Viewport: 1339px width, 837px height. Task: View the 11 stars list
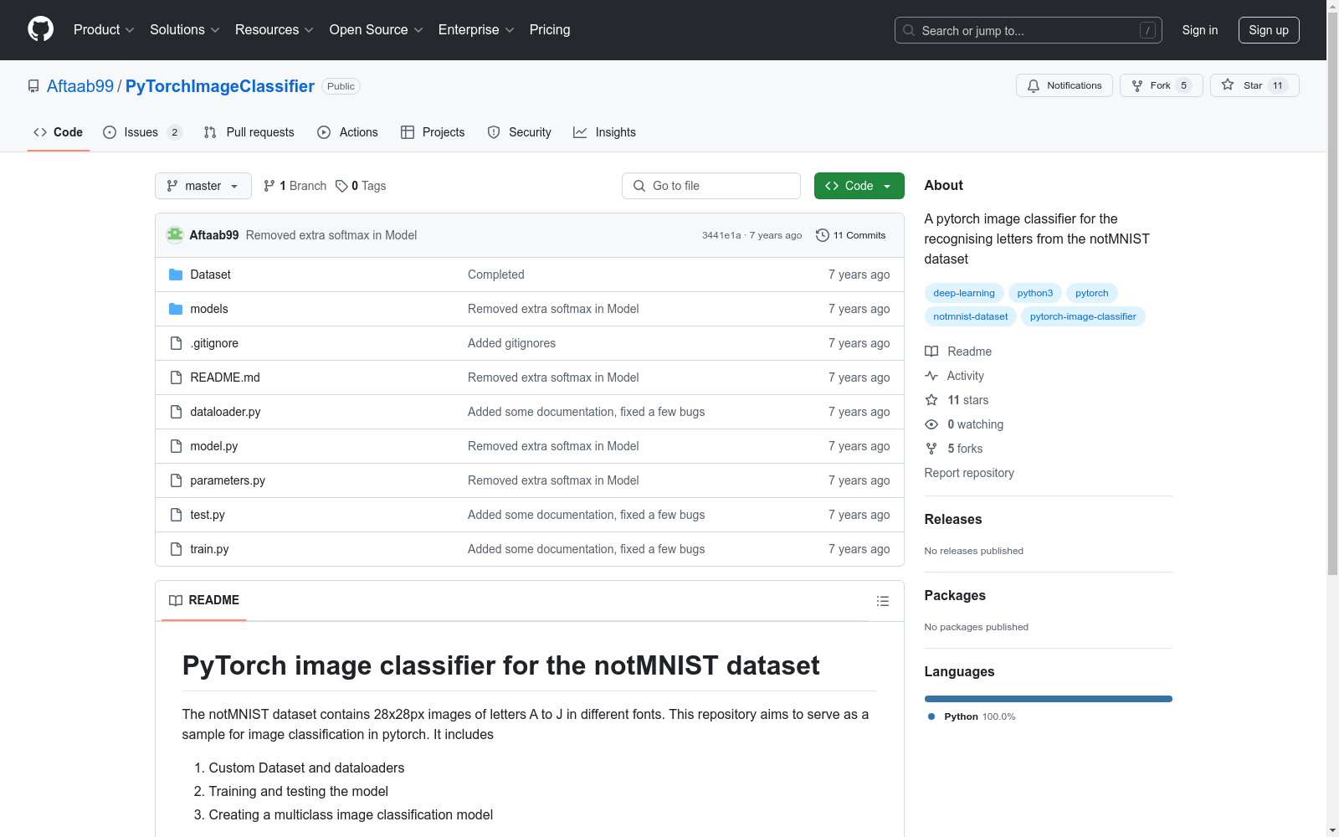click(x=957, y=400)
